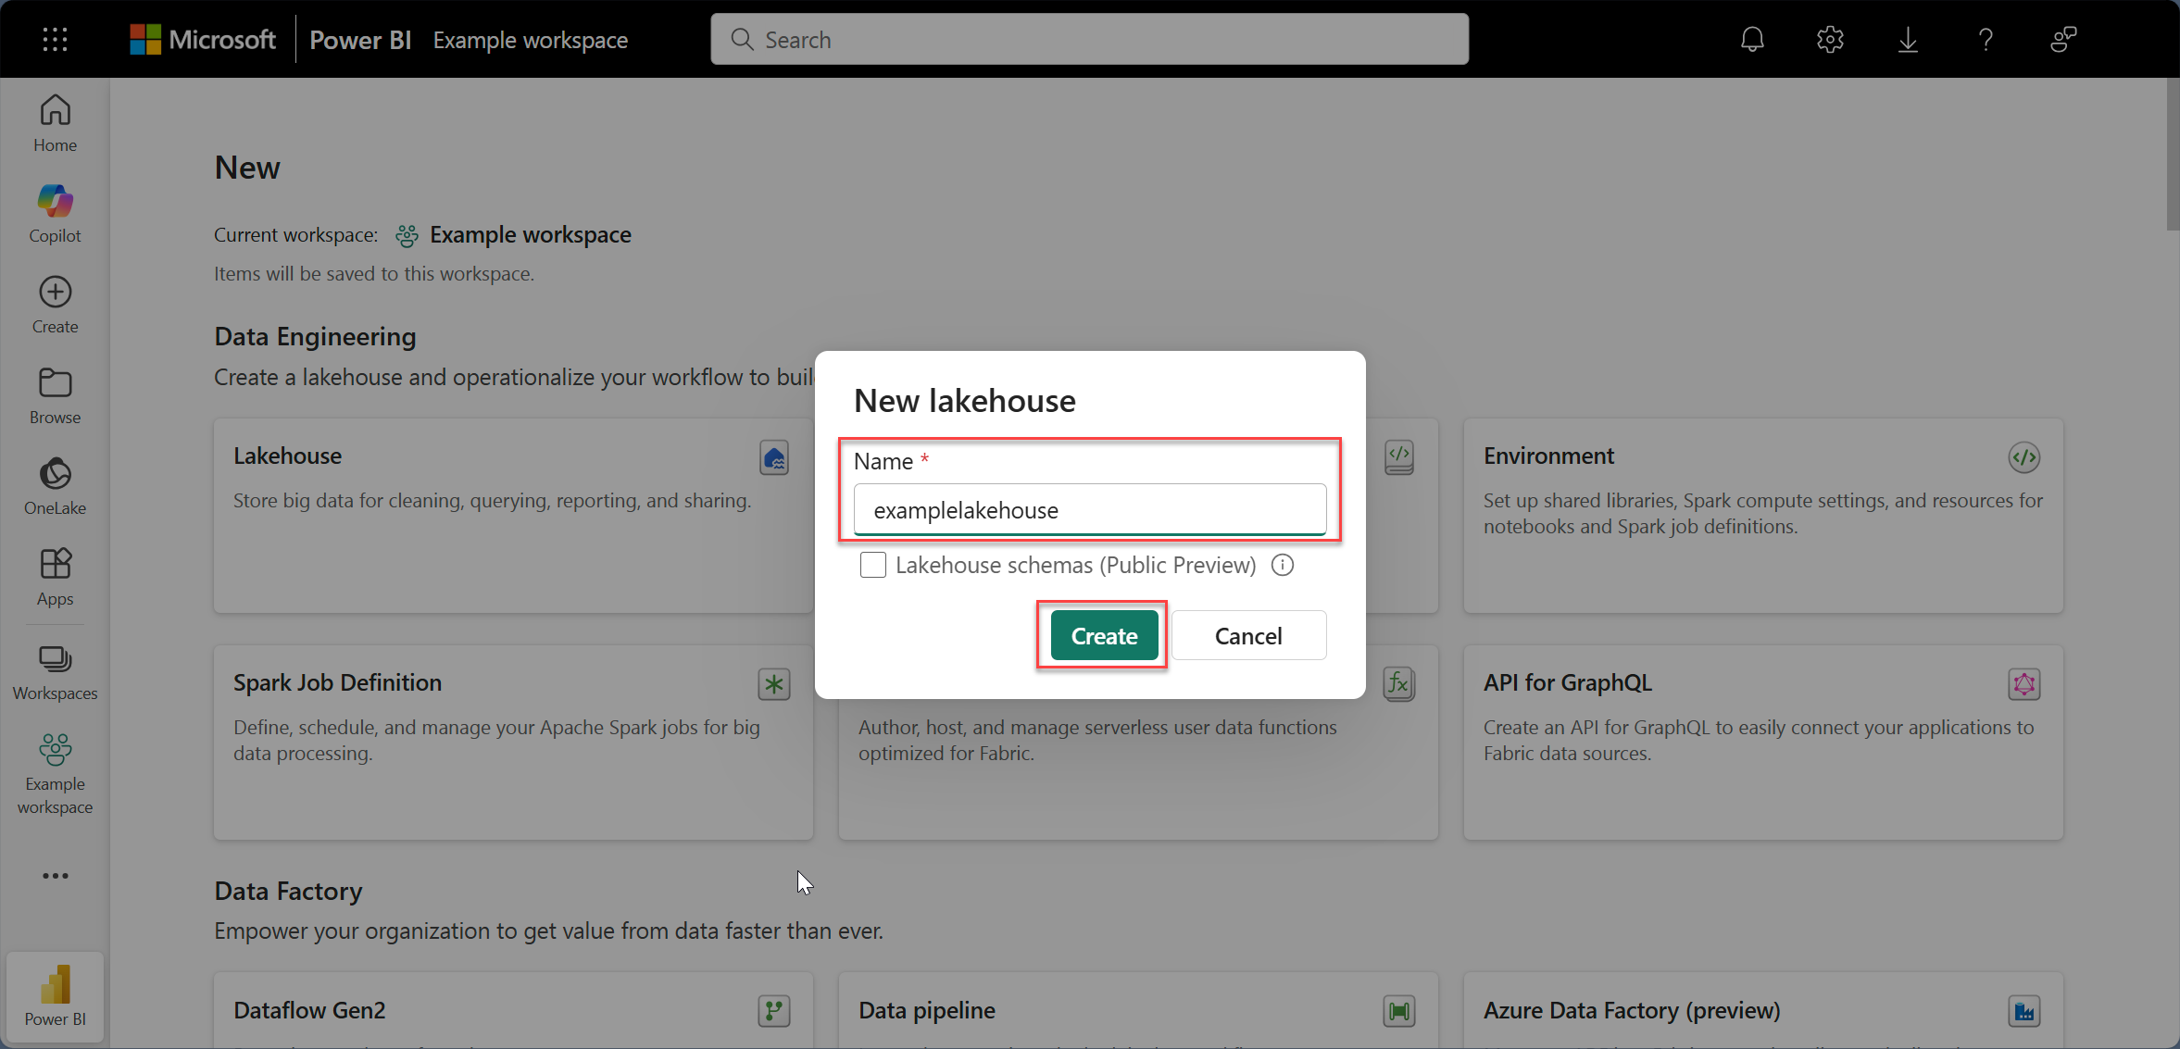2180x1049 pixels.
Task: Select the API for GraphQL title
Action: pyautogui.click(x=1568, y=682)
